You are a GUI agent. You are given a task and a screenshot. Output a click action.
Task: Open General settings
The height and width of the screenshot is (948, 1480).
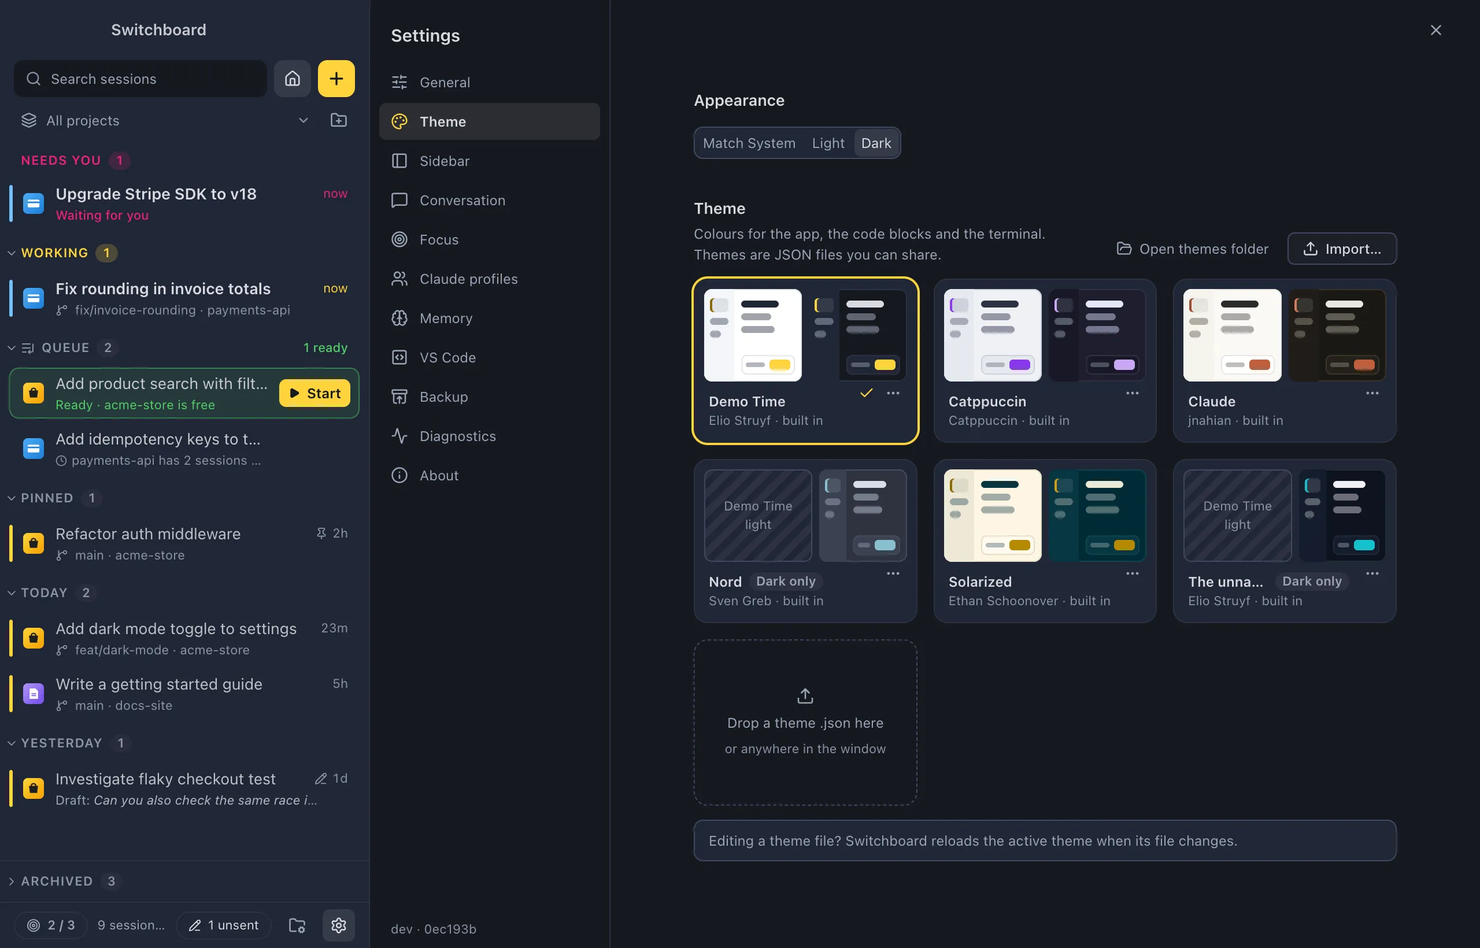pos(490,83)
